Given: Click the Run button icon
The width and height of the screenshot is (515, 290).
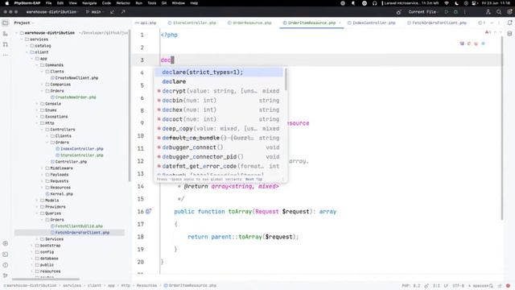Looking at the screenshot, I should coord(446,12).
